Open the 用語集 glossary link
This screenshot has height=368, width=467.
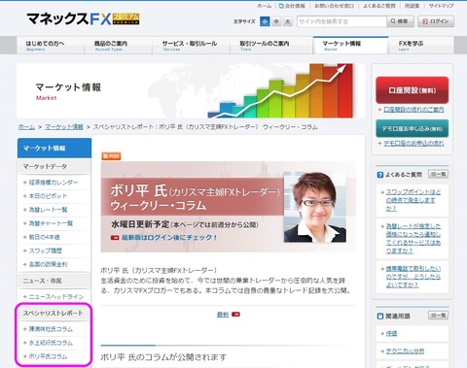[x=412, y=6]
